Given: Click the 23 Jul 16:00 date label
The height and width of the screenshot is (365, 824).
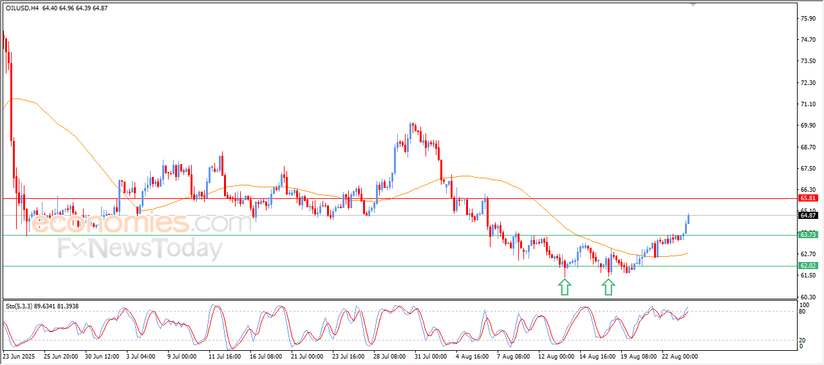Looking at the screenshot, I should point(349,356).
